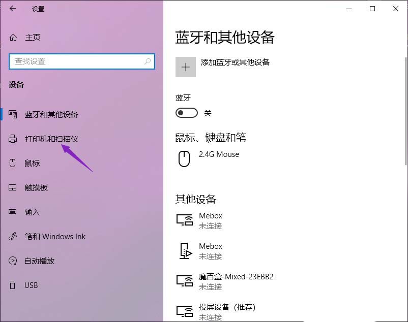Screen dimensions: 408x322
Task: Click the Bluetooth devices sidebar icon
Action: tap(13, 114)
